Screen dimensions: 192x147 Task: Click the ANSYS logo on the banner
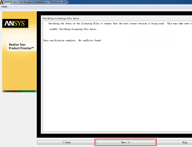click(x=15, y=23)
